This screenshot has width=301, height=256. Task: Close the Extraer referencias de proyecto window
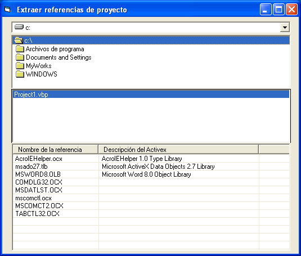tap(291, 9)
